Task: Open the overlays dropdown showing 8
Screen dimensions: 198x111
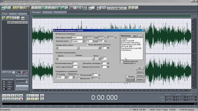Action: pyautogui.click(x=73, y=77)
